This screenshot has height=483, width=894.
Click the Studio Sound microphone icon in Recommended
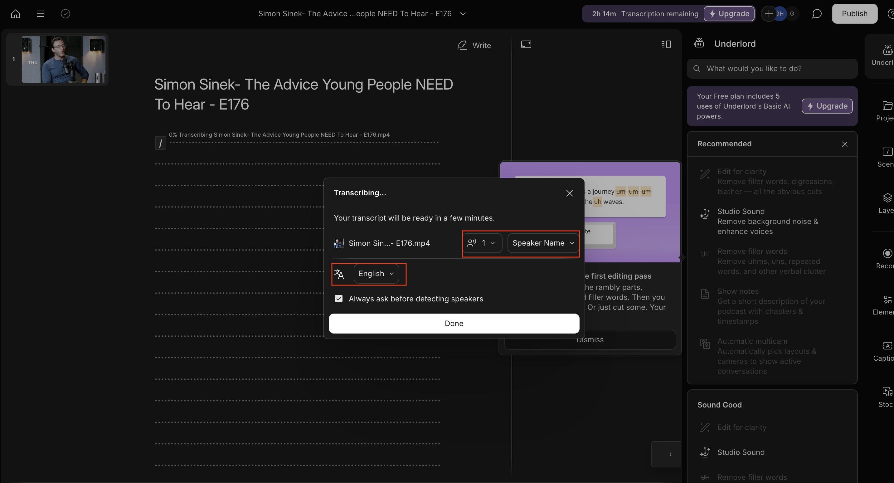[705, 213]
